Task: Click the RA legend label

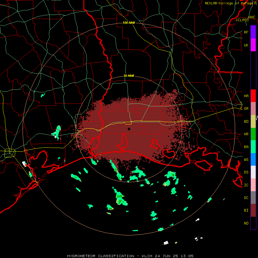Action: [x=246, y=147]
